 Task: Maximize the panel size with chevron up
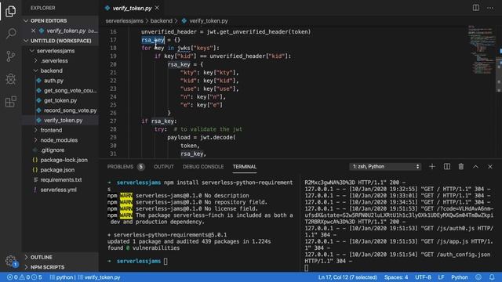pyautogui.click(x=475, y=167)
